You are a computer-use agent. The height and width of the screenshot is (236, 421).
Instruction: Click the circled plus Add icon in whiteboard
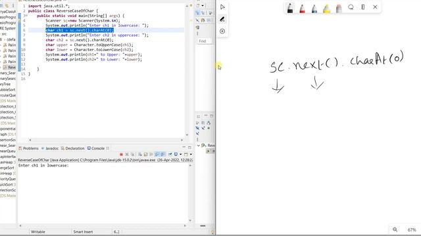222,31
